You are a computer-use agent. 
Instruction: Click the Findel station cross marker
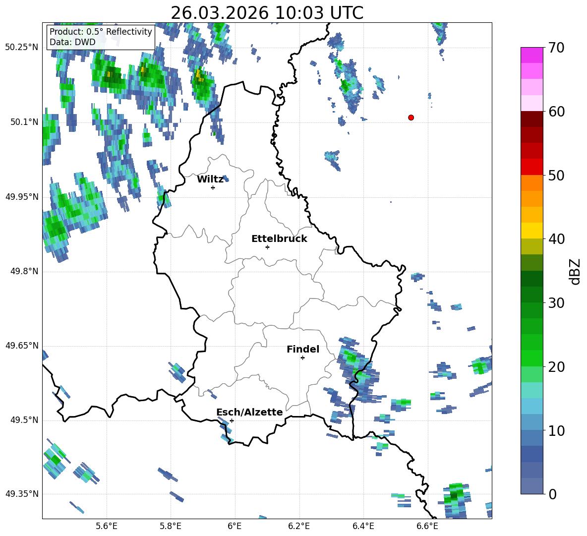[302, 358]
